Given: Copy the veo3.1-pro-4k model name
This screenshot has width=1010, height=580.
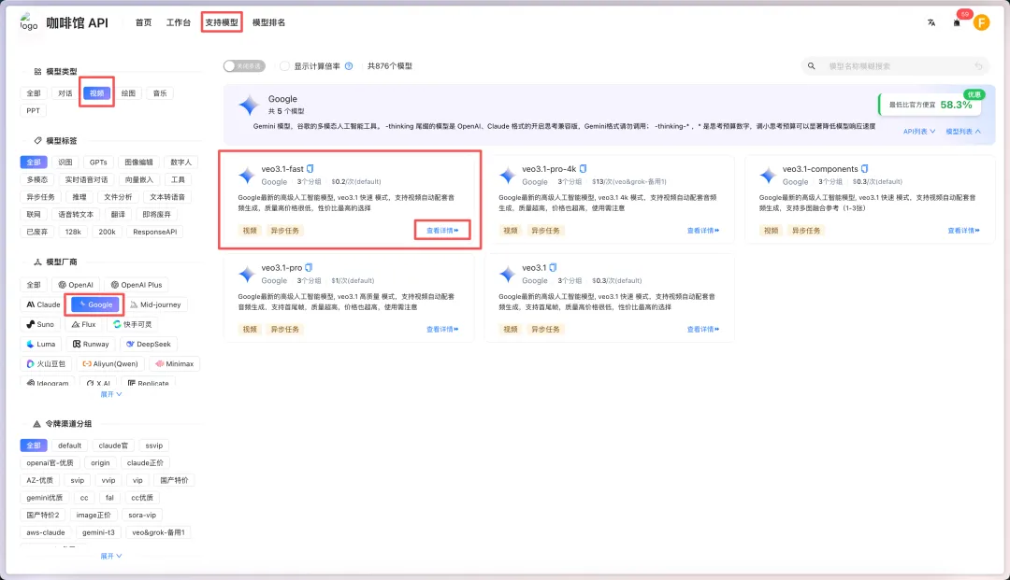Looking at the screenshot, I should [x=583, y=168].
